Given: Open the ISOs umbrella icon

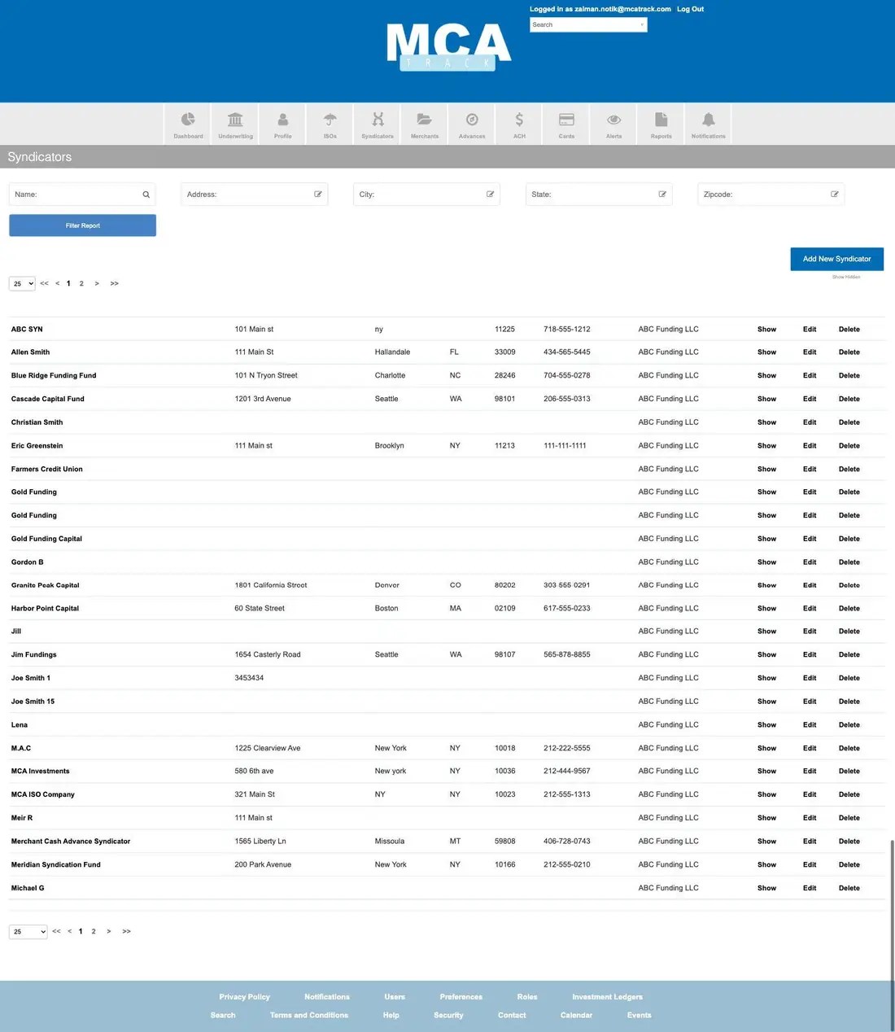Looking at the screenshot, I should click(x=330, y=120).
